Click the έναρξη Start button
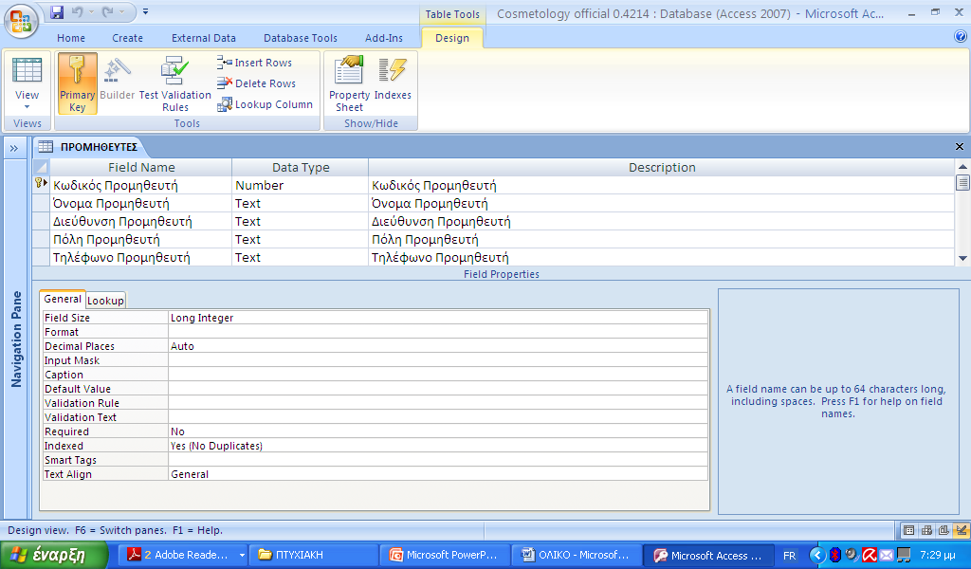Image resolution: width=971 pixels, height=569 pixels. coord(53,555)
